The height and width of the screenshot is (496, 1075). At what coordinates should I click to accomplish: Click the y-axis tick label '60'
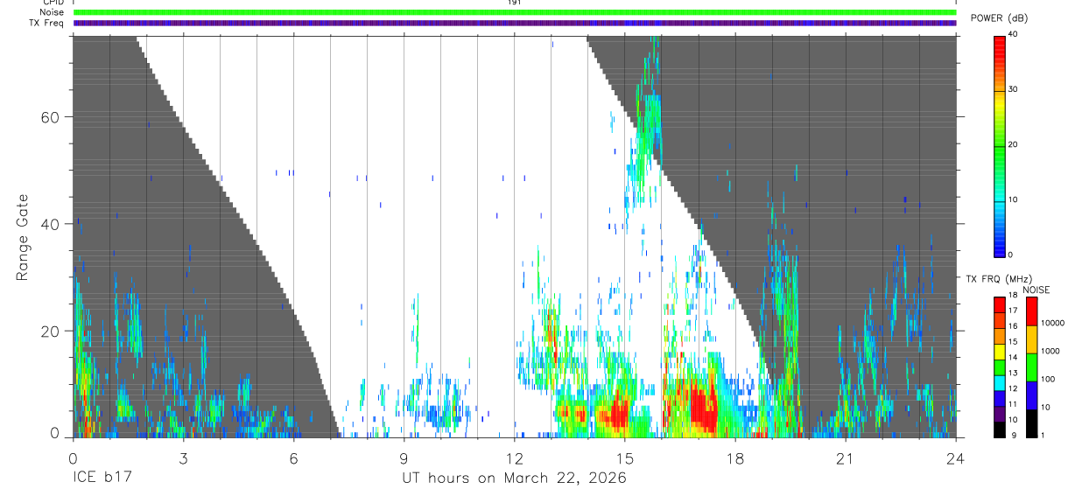49,116
